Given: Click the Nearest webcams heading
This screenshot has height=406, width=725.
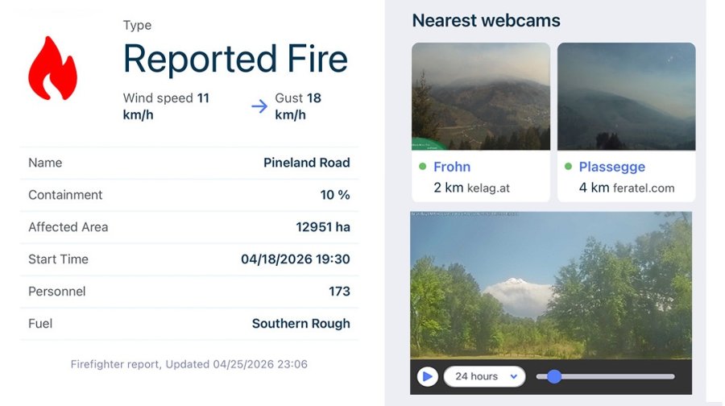Looking at the screenshot, I should [486, 21].
